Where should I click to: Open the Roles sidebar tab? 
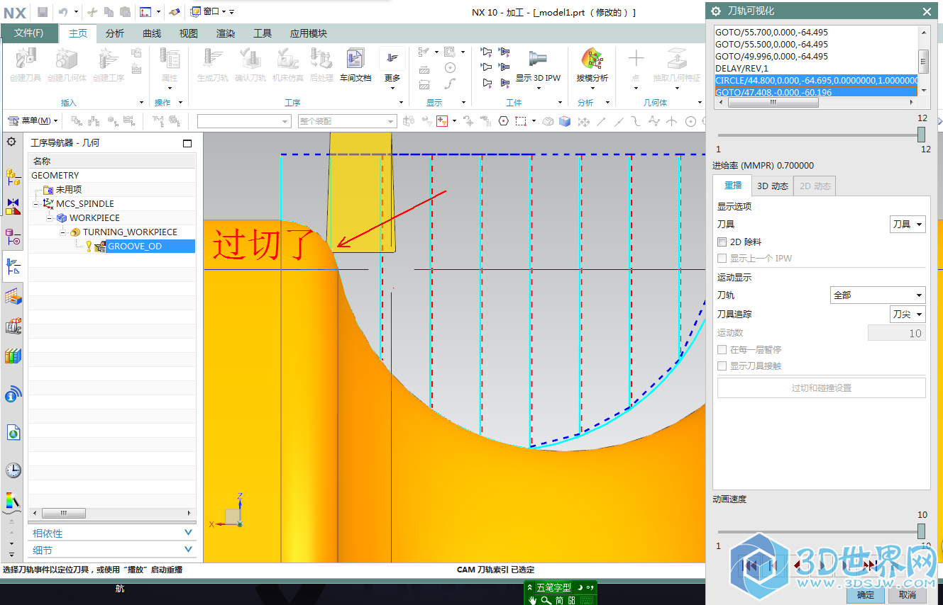point(13,502)
